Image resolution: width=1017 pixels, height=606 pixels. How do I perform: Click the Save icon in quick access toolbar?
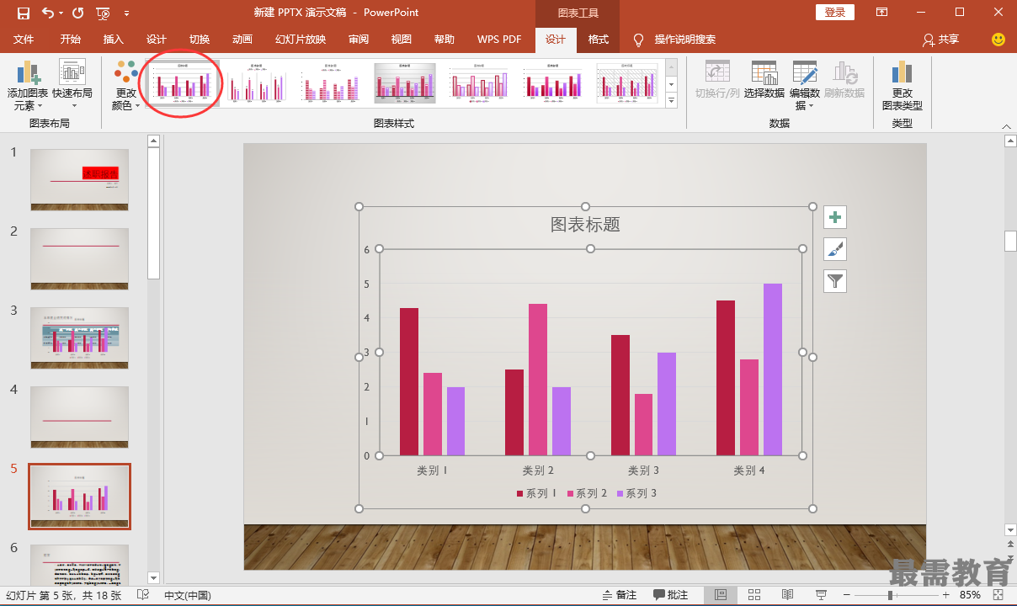(24, 13)
